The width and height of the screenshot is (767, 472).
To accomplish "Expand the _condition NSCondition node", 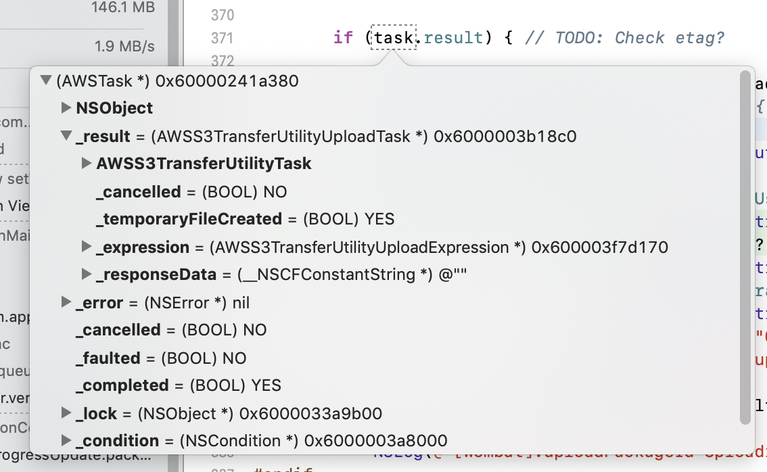I will point(66,440).
